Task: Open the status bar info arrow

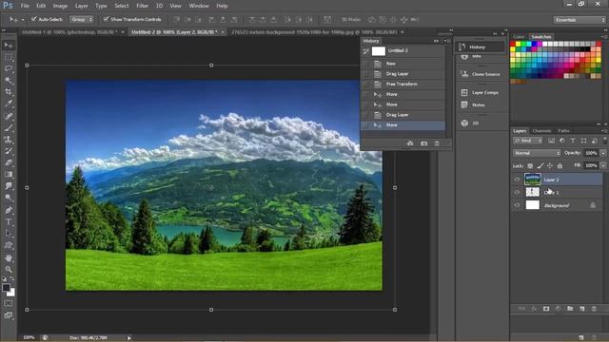Action: point(129,338)
